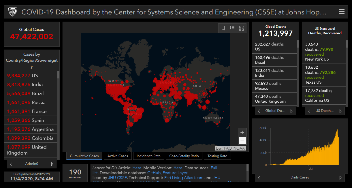Click the daily cases chart peak

[337, 131]
